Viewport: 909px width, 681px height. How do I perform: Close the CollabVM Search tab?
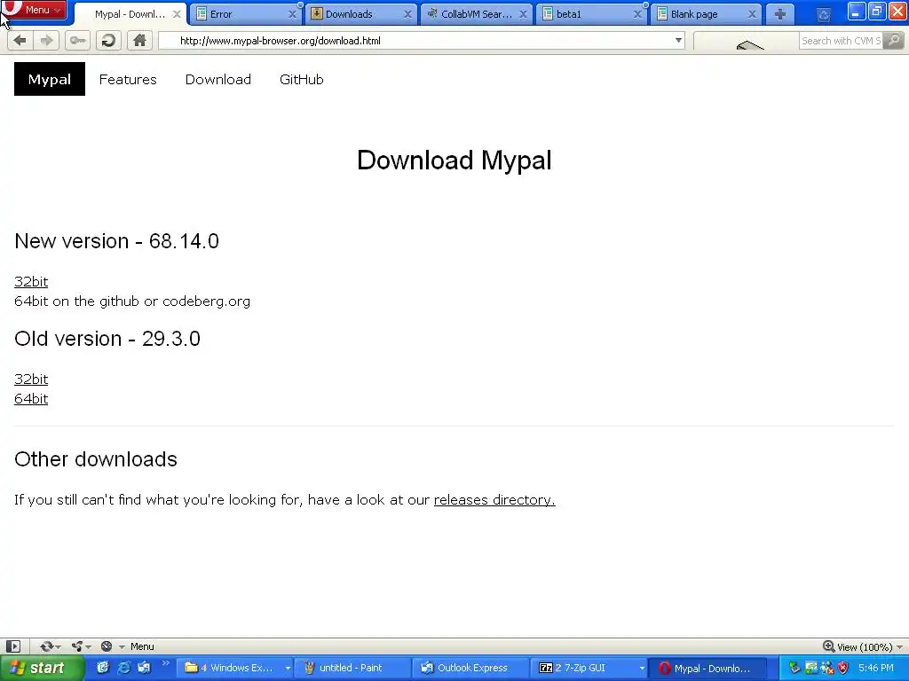(523, 14)
